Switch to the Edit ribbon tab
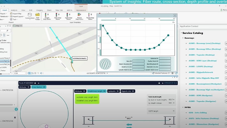The height and width of the screenshot is (128, 227). pyautogui.click(x=31, y=10)
